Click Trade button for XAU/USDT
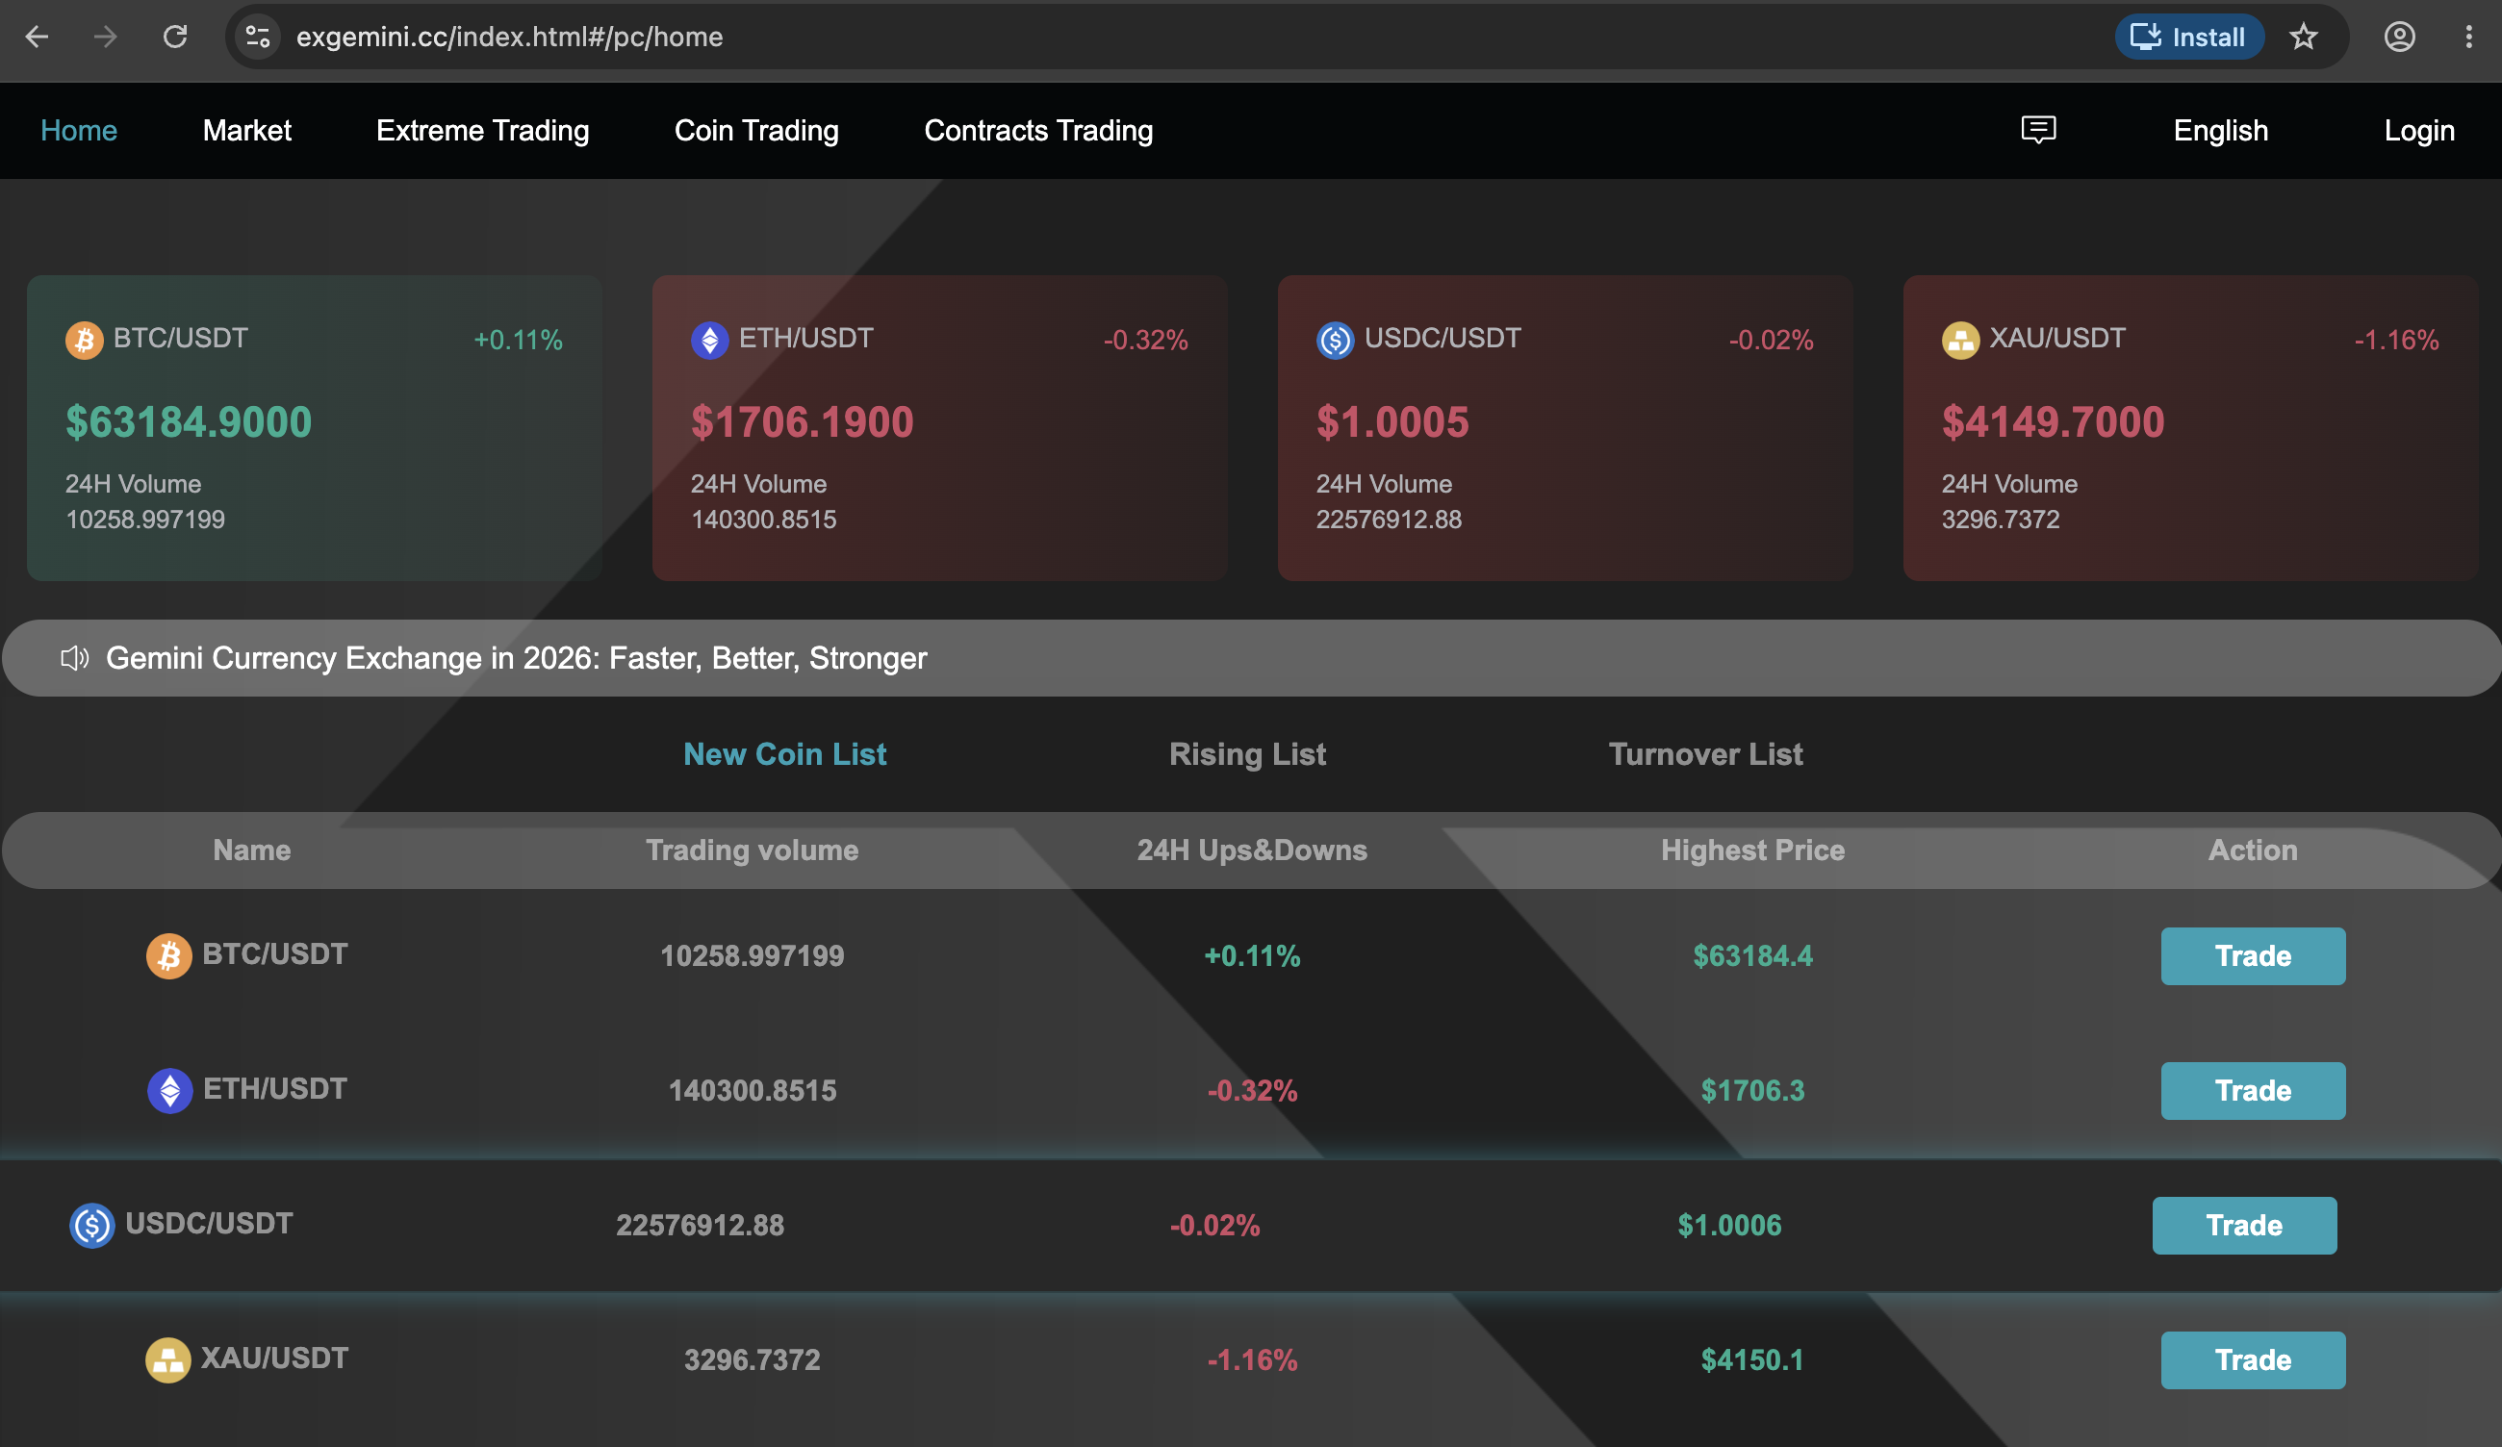This screenshot has width=2502, height=1447. click(2253, 1359)
